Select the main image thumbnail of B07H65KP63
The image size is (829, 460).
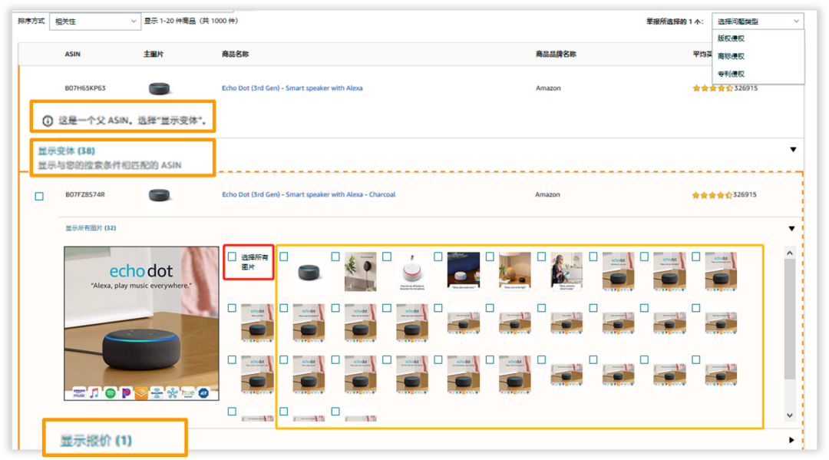point(159,87)
